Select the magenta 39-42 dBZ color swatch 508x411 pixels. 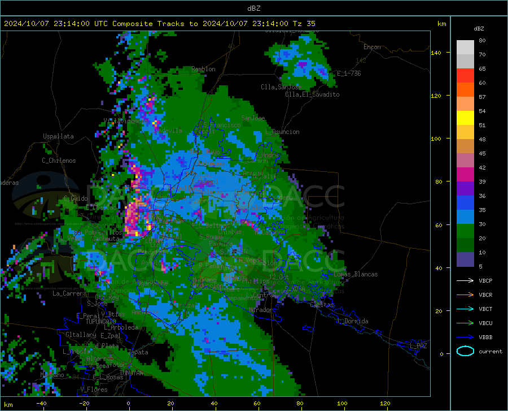[465, 175]
